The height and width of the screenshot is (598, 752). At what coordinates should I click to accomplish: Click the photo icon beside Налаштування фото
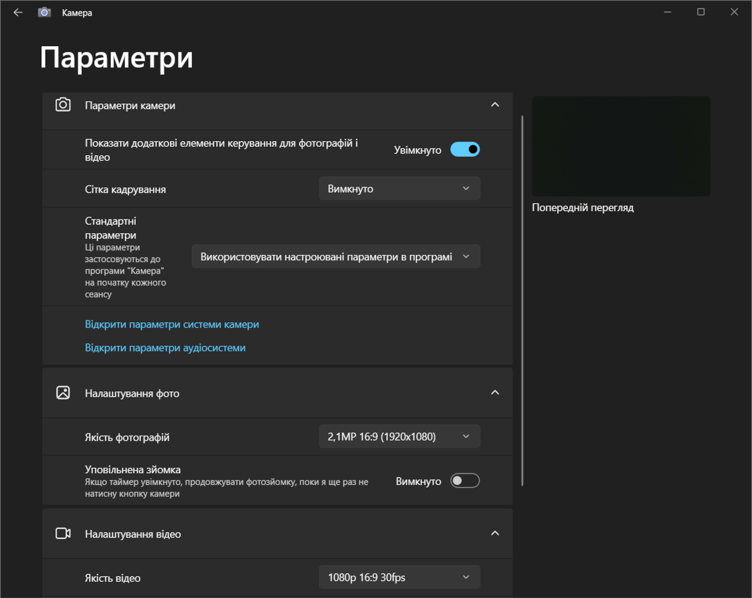pyautogui.click(x=63, y=393)
